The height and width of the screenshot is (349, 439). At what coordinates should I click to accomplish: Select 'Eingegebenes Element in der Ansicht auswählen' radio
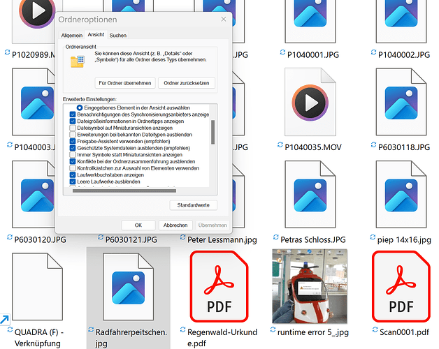[80, 107]
